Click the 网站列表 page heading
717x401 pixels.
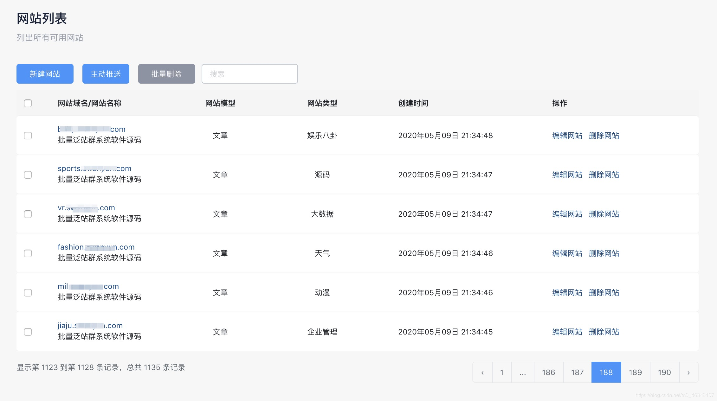click(42, 19)
